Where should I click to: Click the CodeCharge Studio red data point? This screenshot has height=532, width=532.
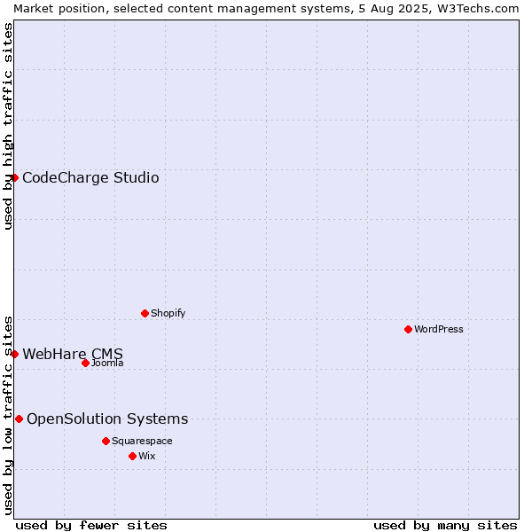tap(14, 178)
